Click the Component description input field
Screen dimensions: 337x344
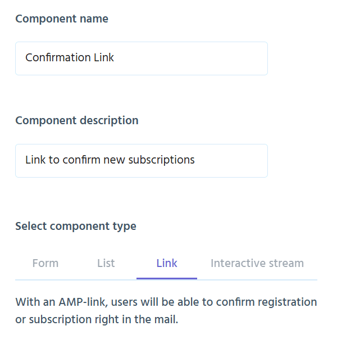(141, 160)
